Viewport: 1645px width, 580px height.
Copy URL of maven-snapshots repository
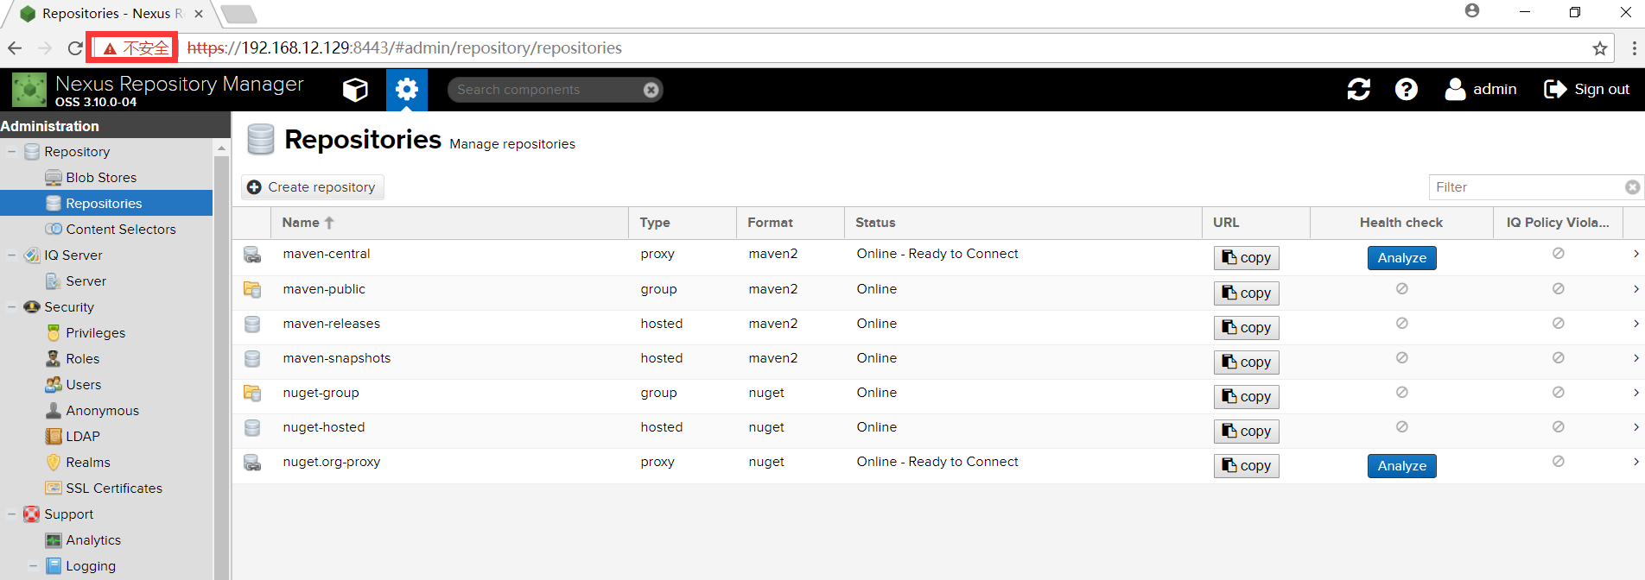tap(1247, 362)
